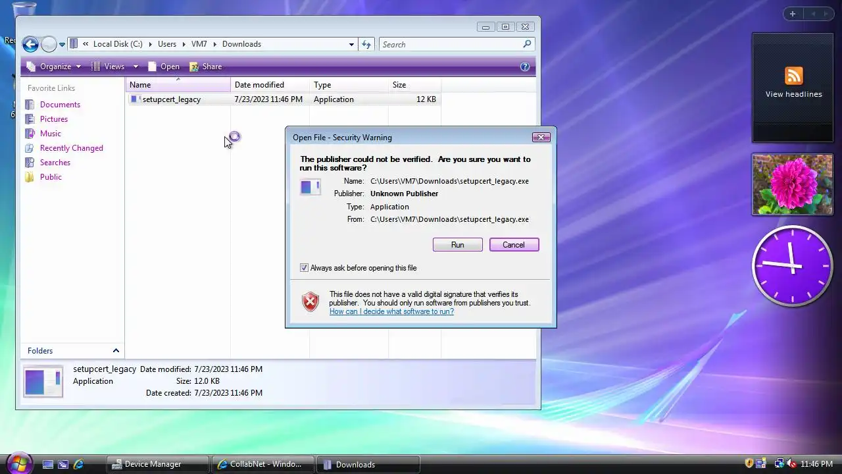Click Share in the Explorer toolbar
The height and width of the screenshot is (474, 842).
pyautogui.click(x=206, y=66)
